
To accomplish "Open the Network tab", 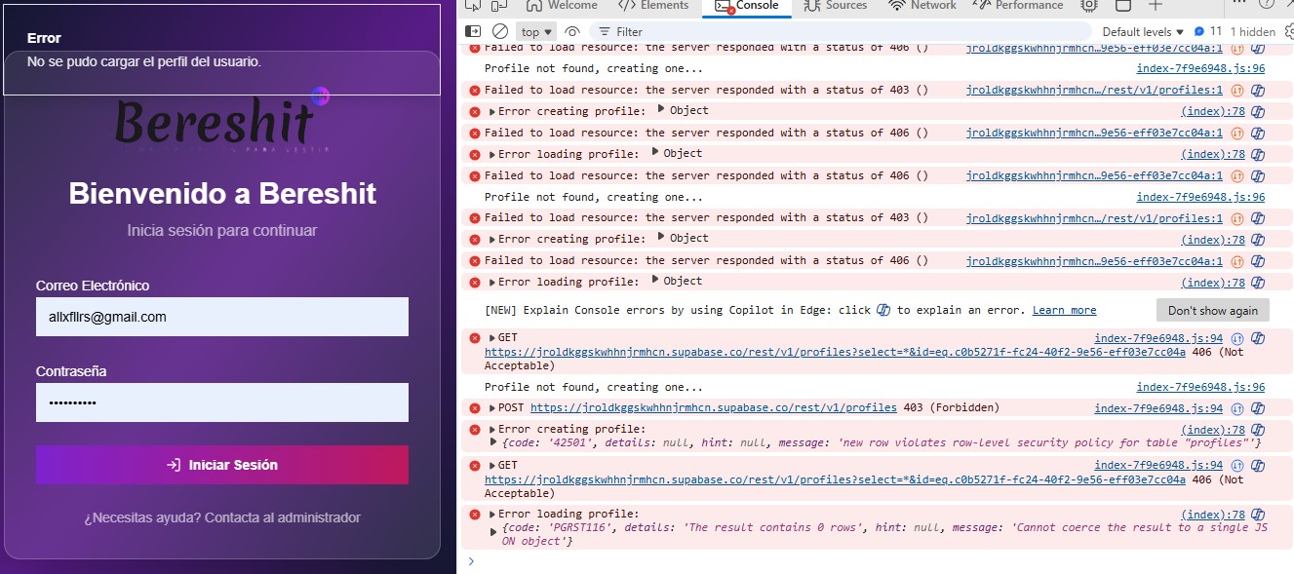I will (922, 5).
